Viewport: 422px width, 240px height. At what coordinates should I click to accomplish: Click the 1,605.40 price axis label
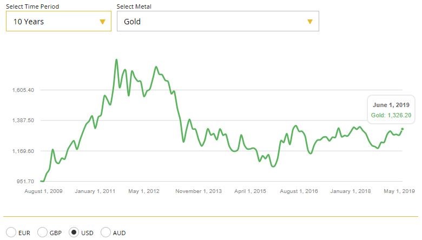[24, 90]
